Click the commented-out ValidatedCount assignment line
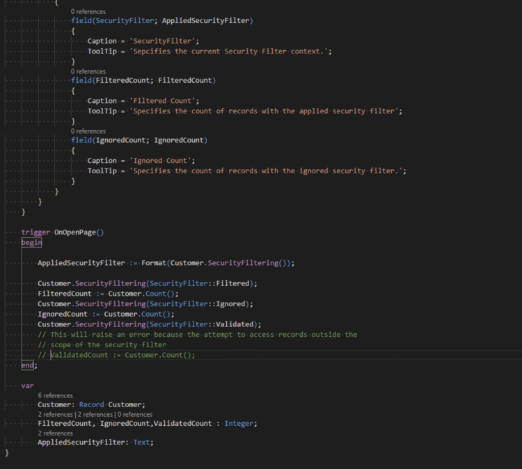Screen dimensions: 522x469 122,355
